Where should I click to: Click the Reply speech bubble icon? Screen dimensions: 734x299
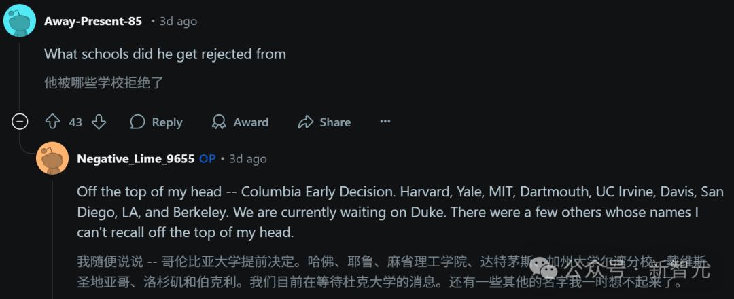click(137, 122)
